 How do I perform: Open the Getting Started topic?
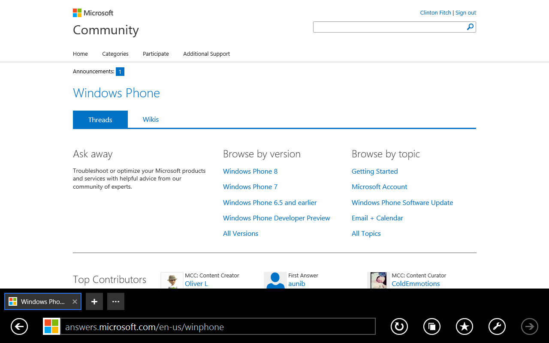pos(375,171)
